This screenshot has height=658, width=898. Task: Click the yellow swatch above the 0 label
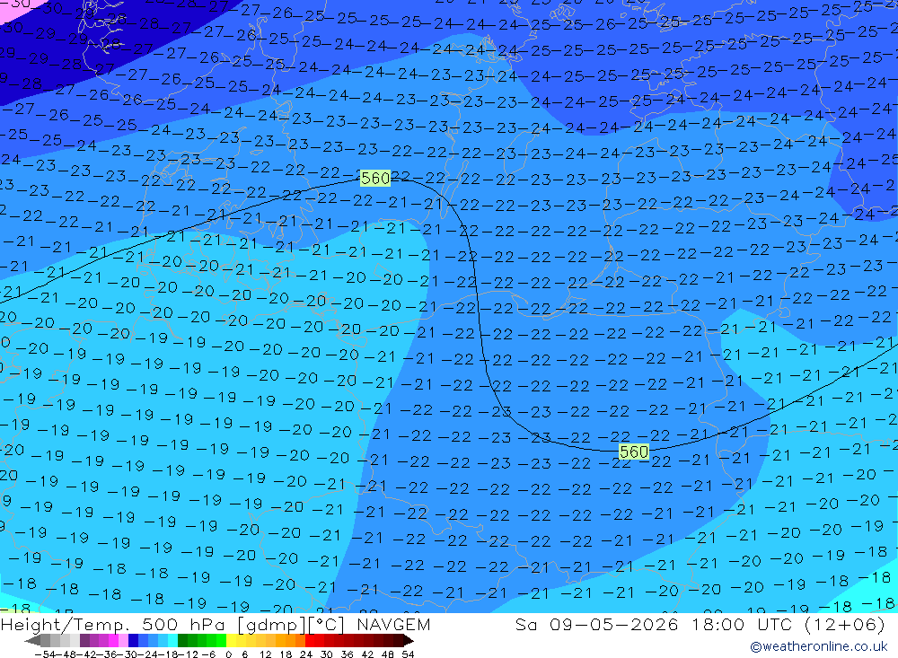point(231,641)
